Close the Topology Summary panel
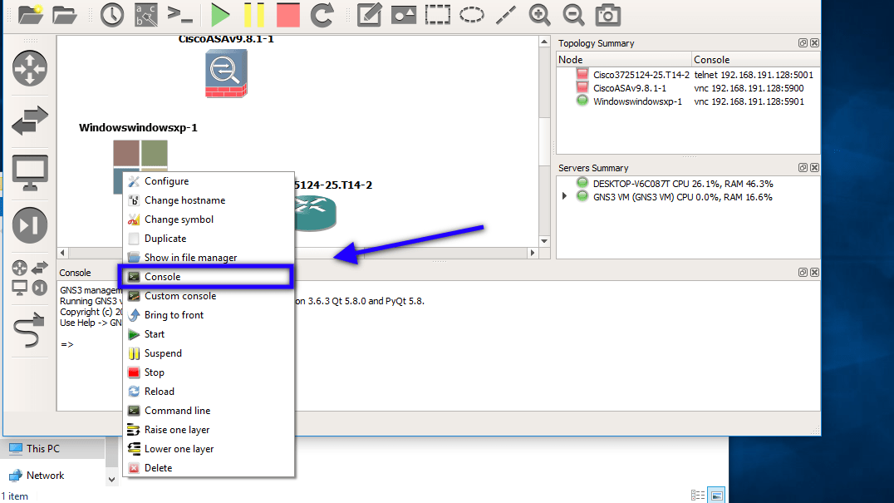The height and width of the screenshot is (503, 894). tap(815, 42)
